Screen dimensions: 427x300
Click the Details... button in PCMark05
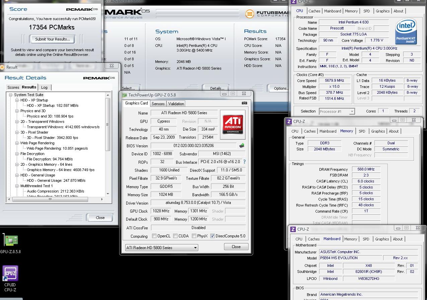(217, 88)
